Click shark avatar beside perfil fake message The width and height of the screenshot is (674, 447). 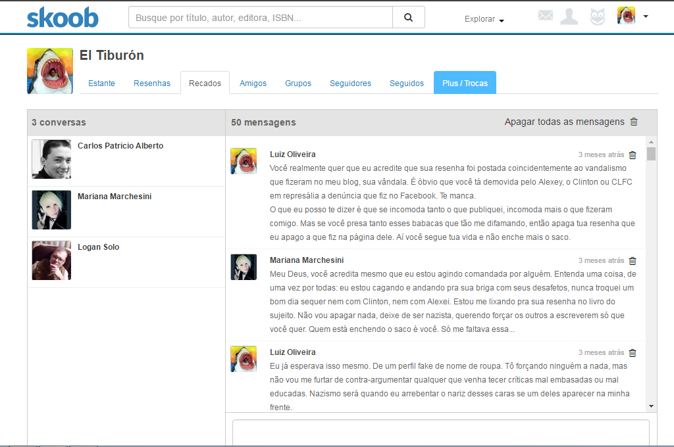[244, 359]
